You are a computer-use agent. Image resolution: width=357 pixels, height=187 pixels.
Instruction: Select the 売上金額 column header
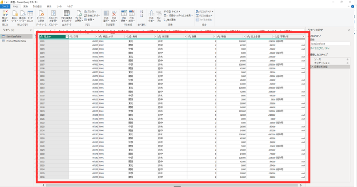point(261,36)
